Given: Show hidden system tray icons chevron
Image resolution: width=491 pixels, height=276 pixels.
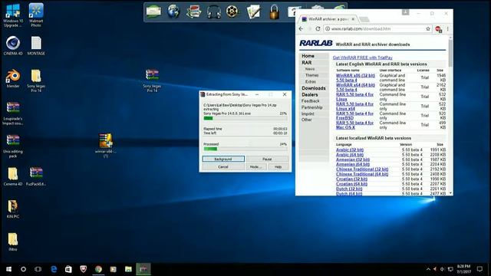Looking at the screenshot, I should click(428, 269).
